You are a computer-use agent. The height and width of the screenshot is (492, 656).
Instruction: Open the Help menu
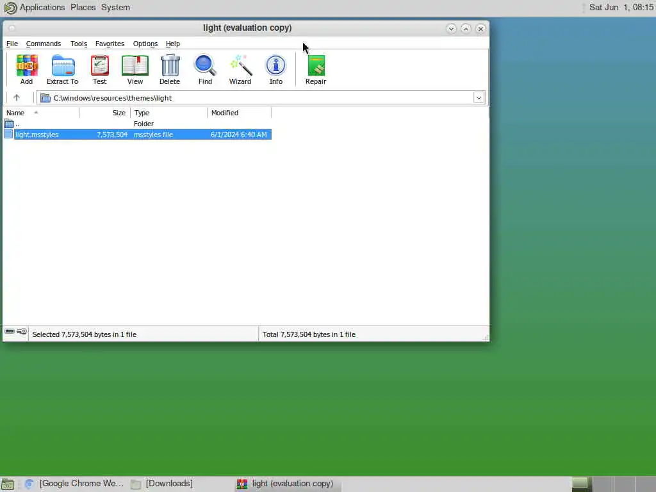pyautogui.click(x=173, y=44)
